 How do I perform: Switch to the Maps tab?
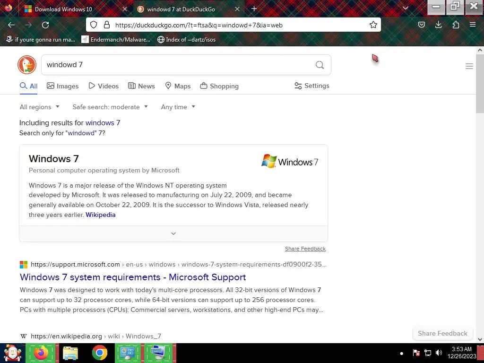click(x=178, y=86)
